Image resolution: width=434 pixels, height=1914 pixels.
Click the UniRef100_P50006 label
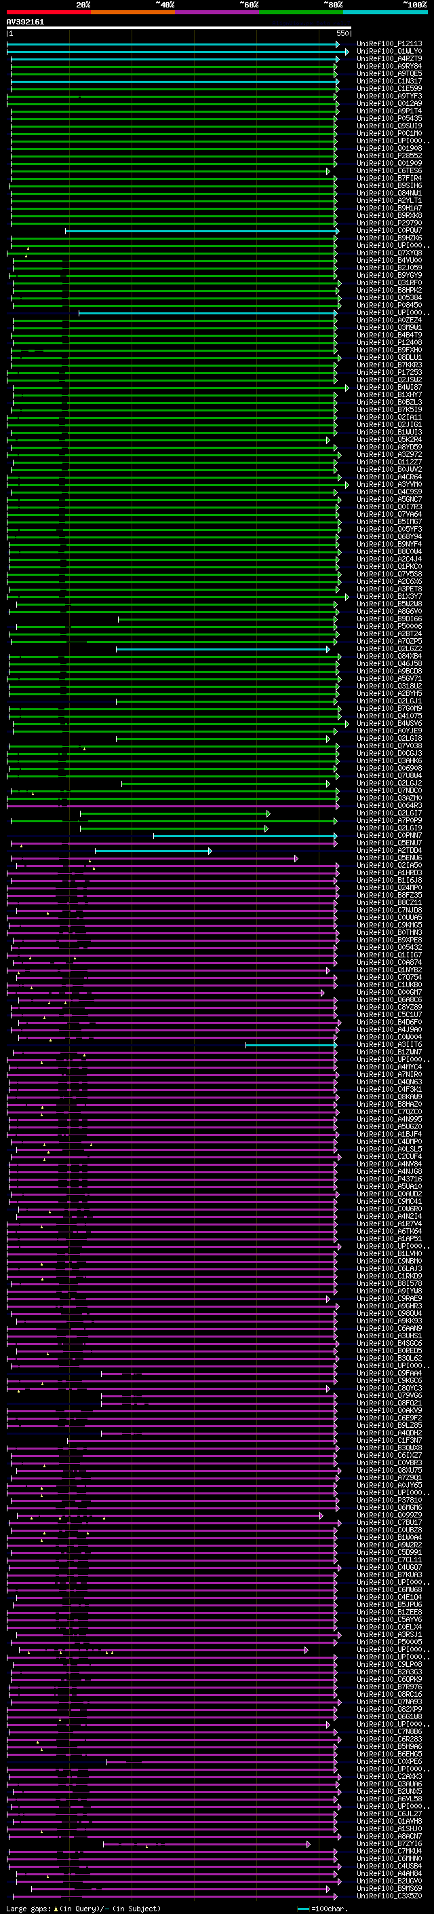coord(389,627)
